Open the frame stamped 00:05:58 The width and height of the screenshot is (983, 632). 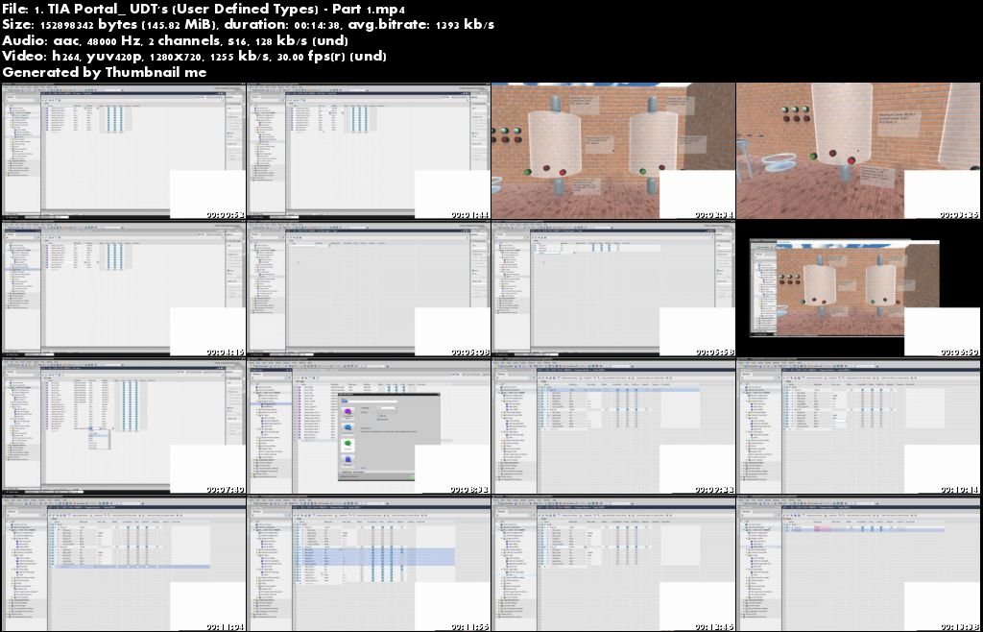pos(613,288)
